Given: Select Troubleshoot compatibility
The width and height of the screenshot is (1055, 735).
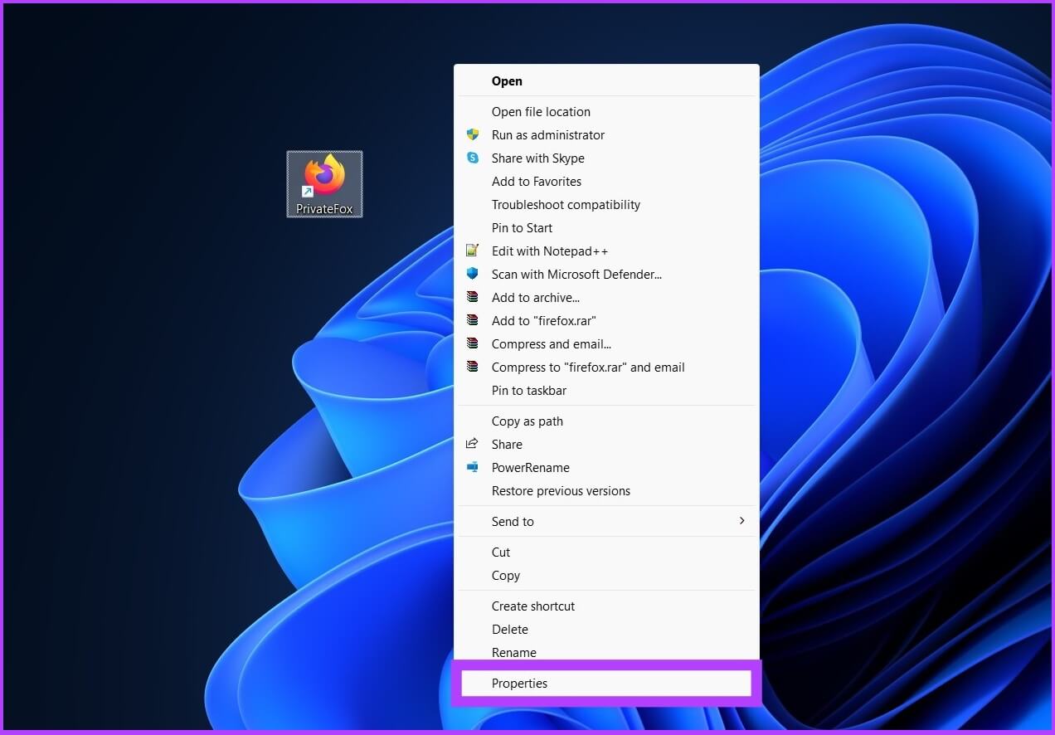Looking at the screenshot, I should pyautogui.click(x=606, y=204).
